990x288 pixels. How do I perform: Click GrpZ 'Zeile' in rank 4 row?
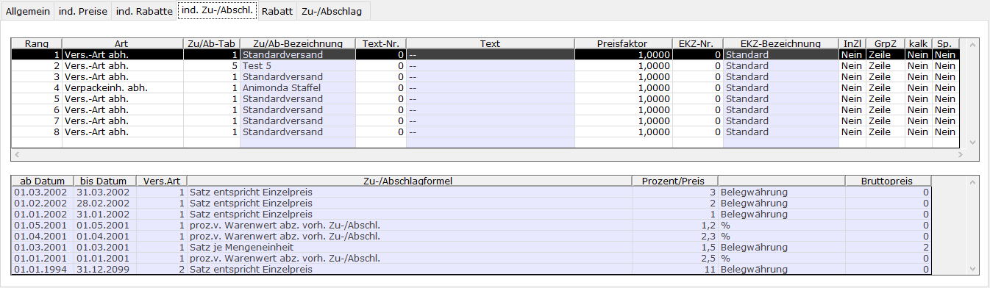click(x=885, y=87)
